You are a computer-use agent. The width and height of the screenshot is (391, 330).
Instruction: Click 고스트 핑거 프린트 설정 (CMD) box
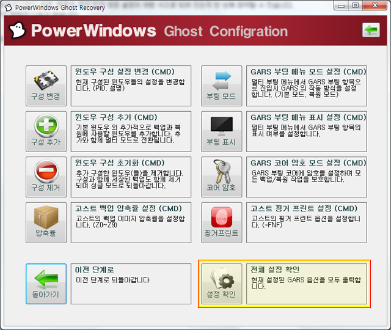tap(307, 222)
